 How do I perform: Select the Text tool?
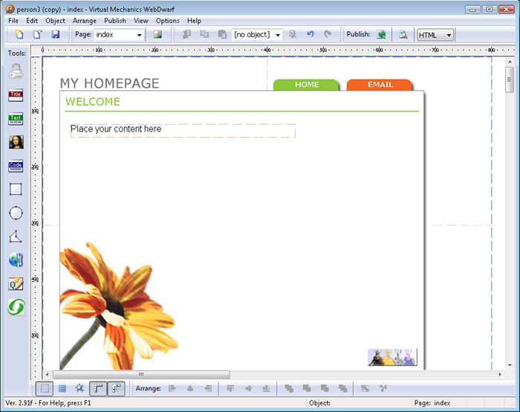[x=16, y=119]
